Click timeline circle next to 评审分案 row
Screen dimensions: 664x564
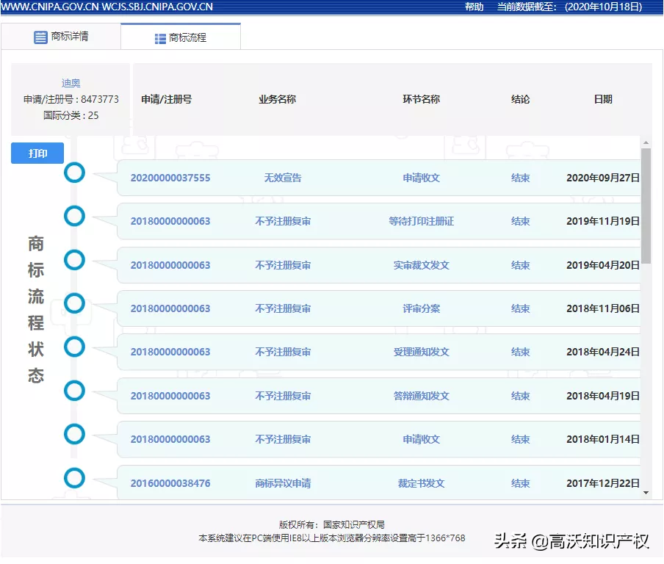pos(74,303)
